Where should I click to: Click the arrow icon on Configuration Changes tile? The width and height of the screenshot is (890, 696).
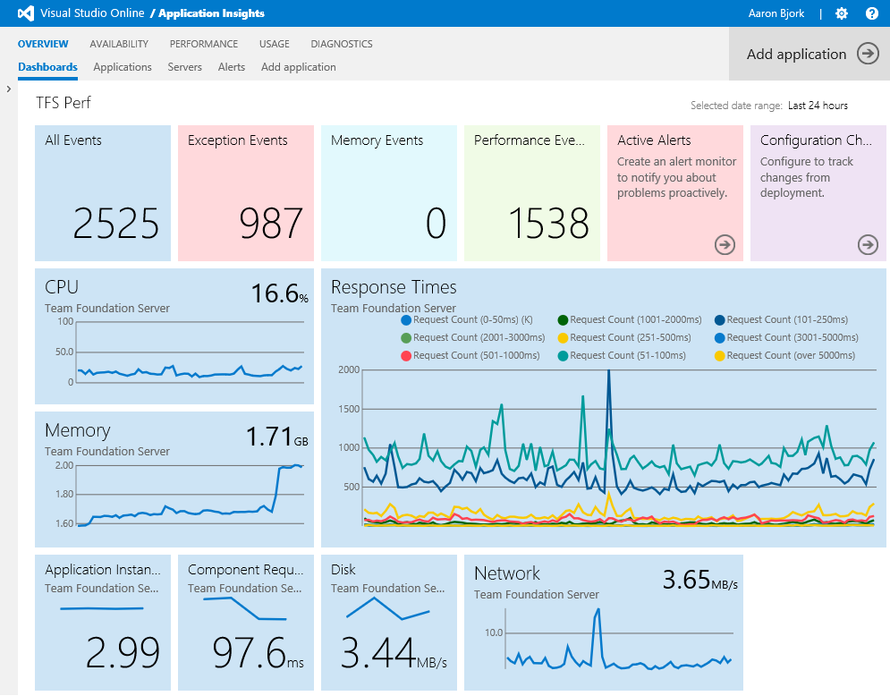click(867, 244)
